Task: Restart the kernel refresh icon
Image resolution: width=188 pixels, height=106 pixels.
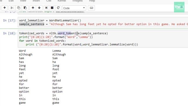Action: [58, 8]
